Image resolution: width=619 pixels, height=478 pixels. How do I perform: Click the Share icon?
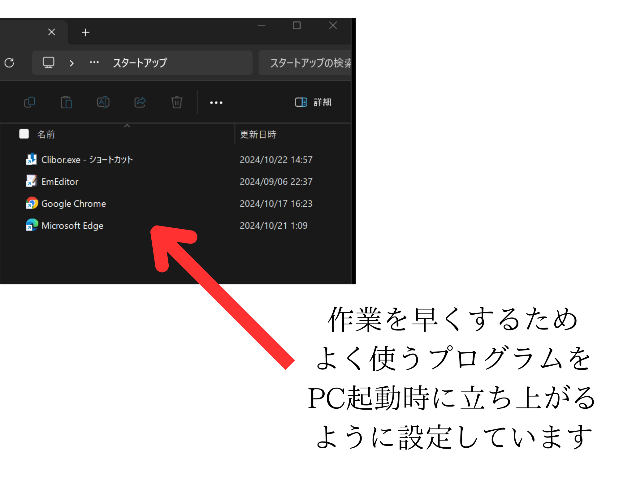pos(140,102)
